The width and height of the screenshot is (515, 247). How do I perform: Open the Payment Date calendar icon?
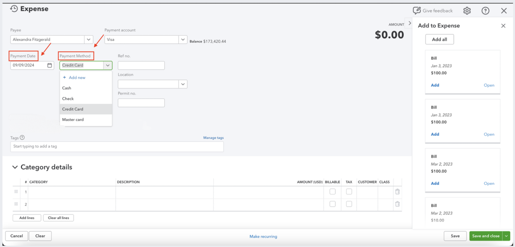coord(50,65)
